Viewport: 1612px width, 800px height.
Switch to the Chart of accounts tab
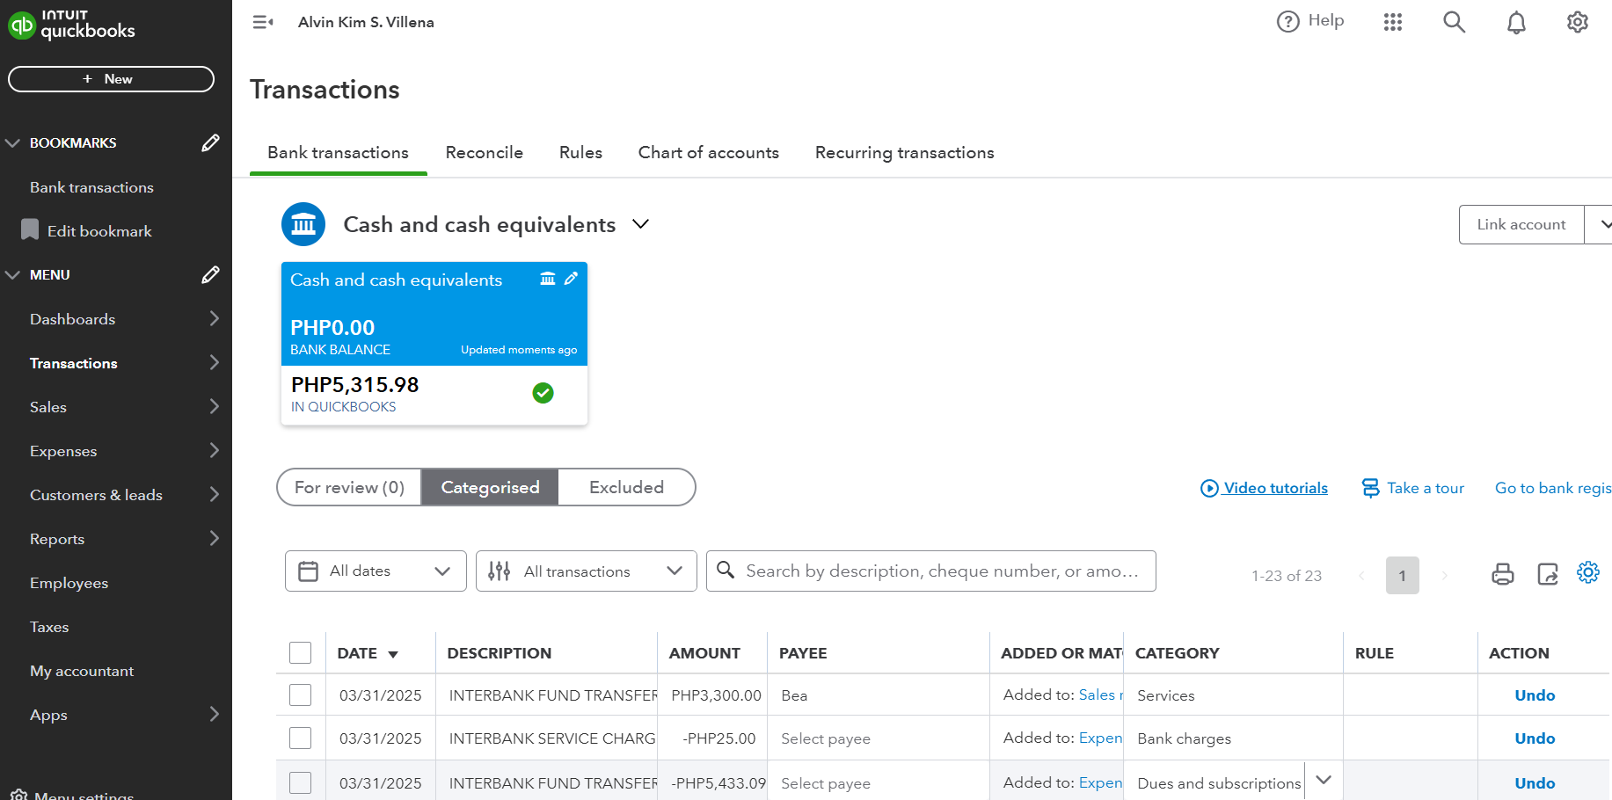click(708, 152)
